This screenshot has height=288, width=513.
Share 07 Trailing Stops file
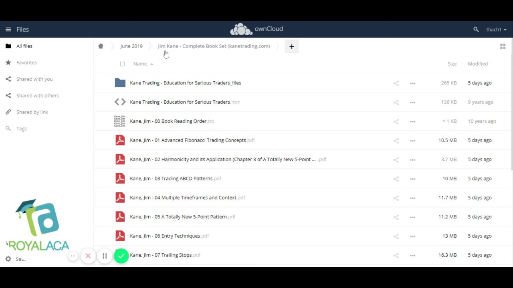tap(396, 256)
